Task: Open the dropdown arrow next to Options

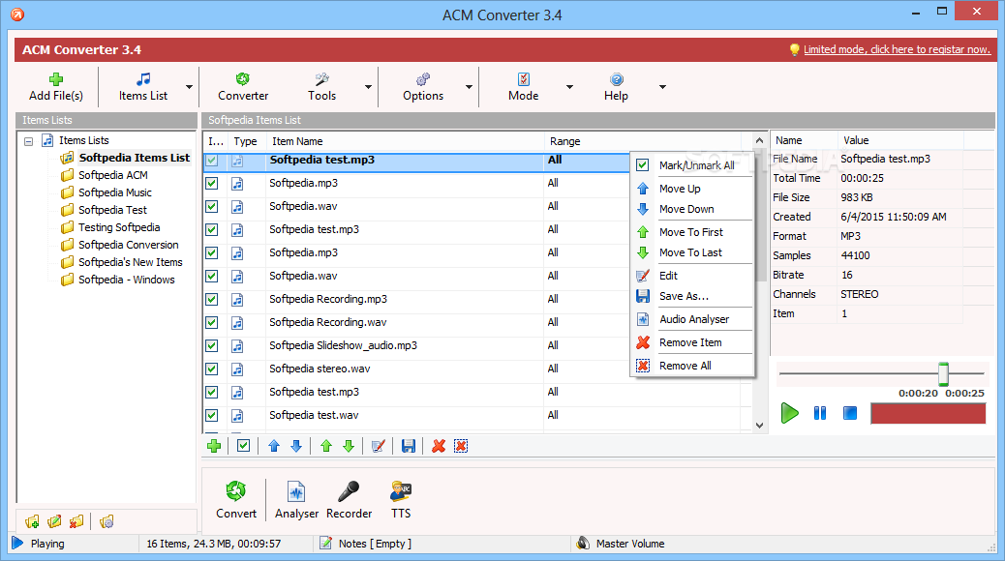Action: point(469,87)
